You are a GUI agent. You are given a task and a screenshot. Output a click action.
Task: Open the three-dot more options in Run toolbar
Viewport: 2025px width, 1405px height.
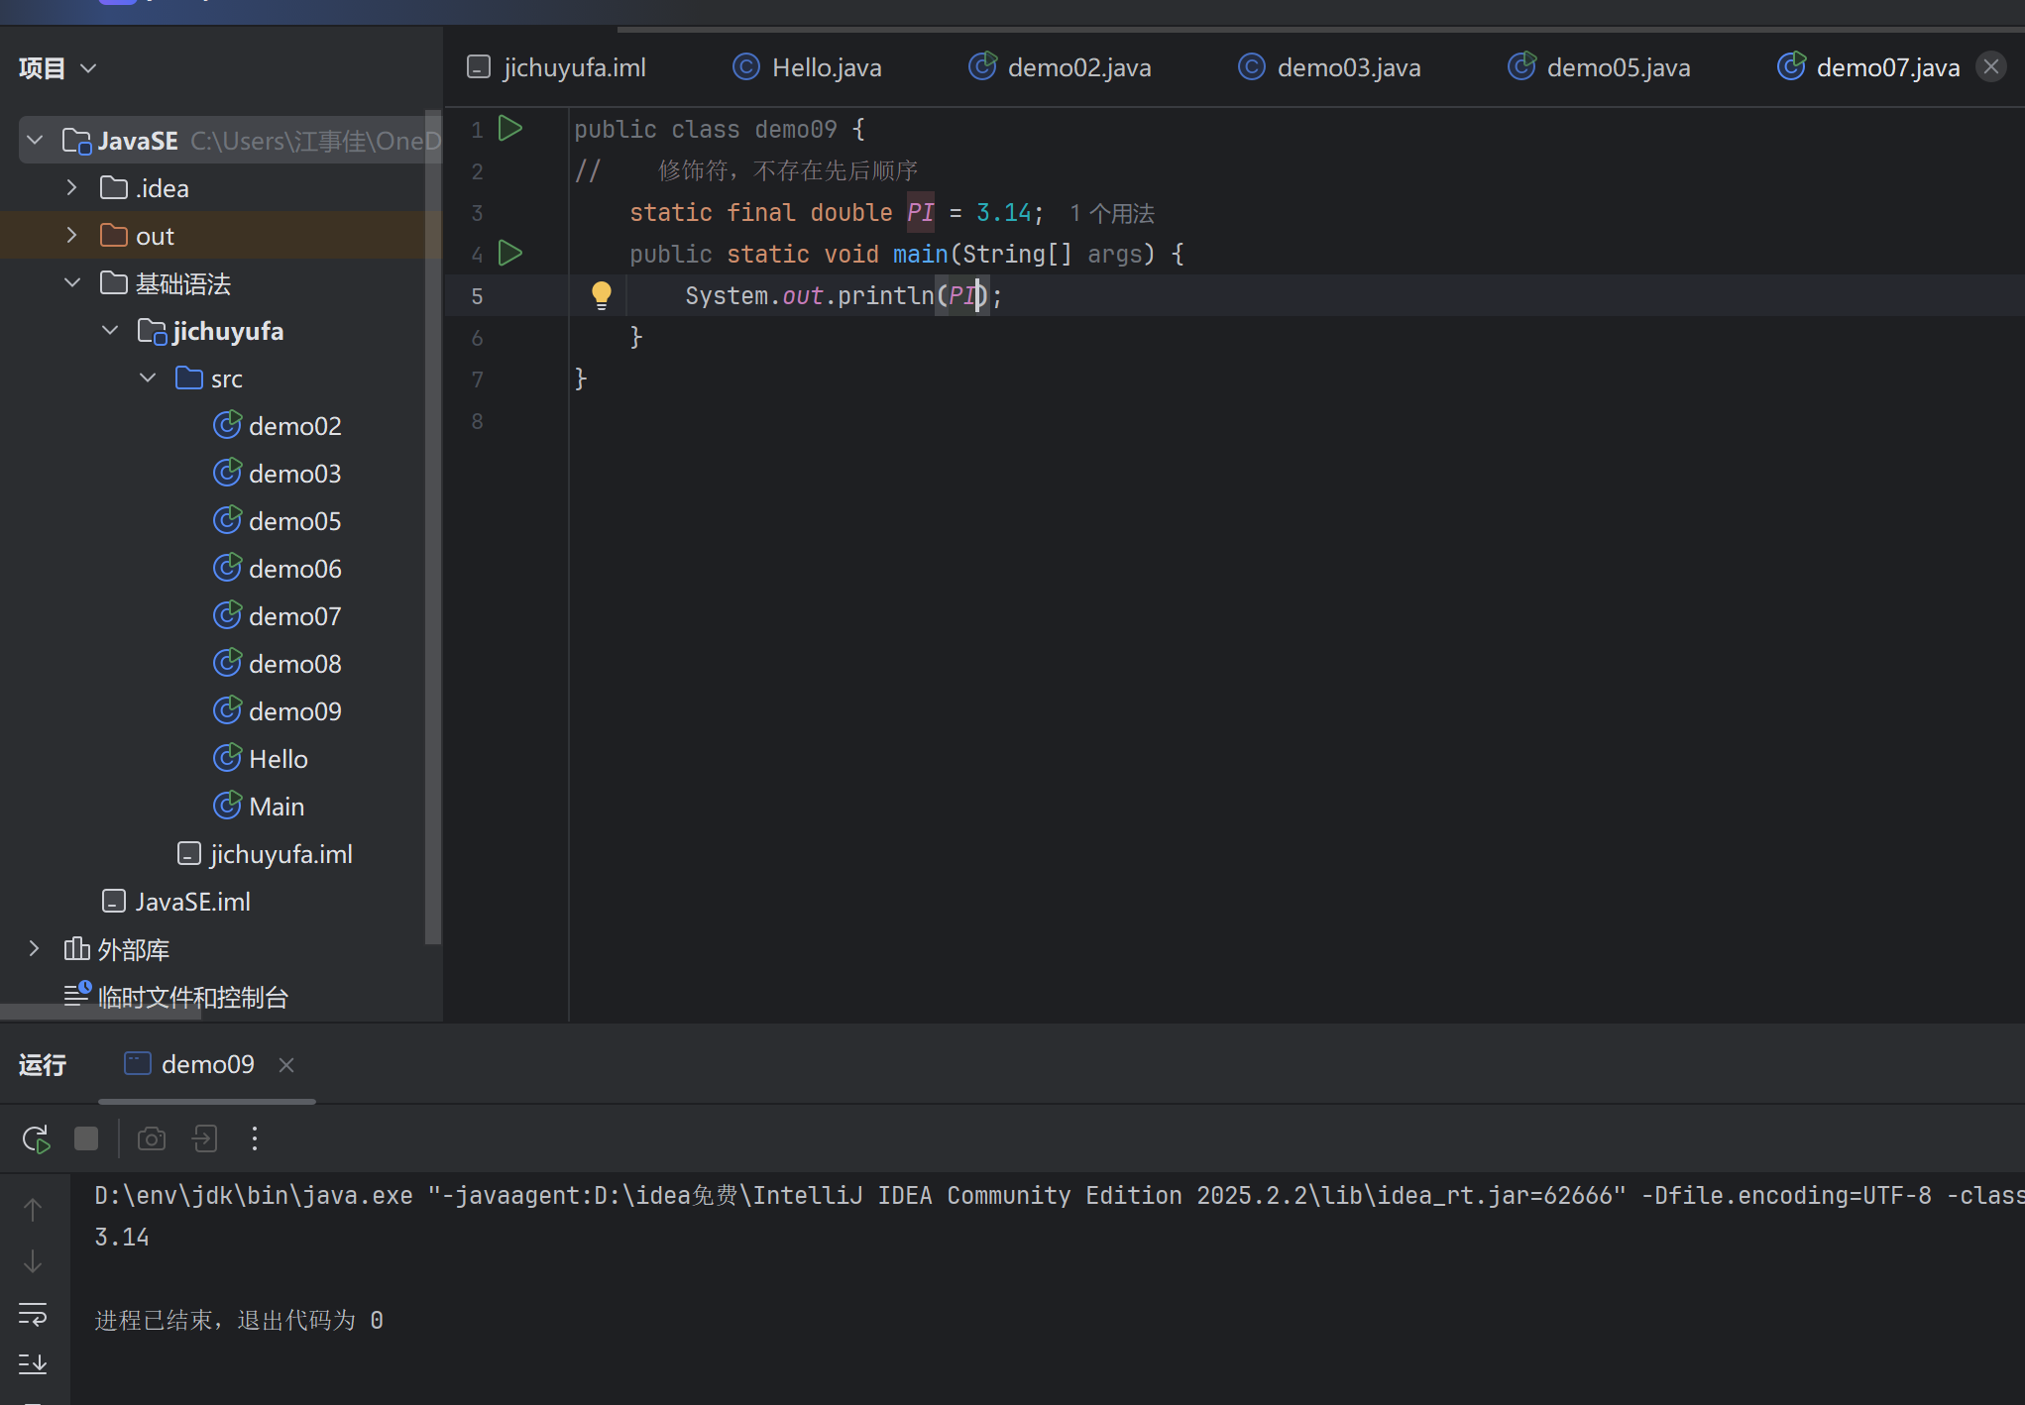pos(255,1138)
